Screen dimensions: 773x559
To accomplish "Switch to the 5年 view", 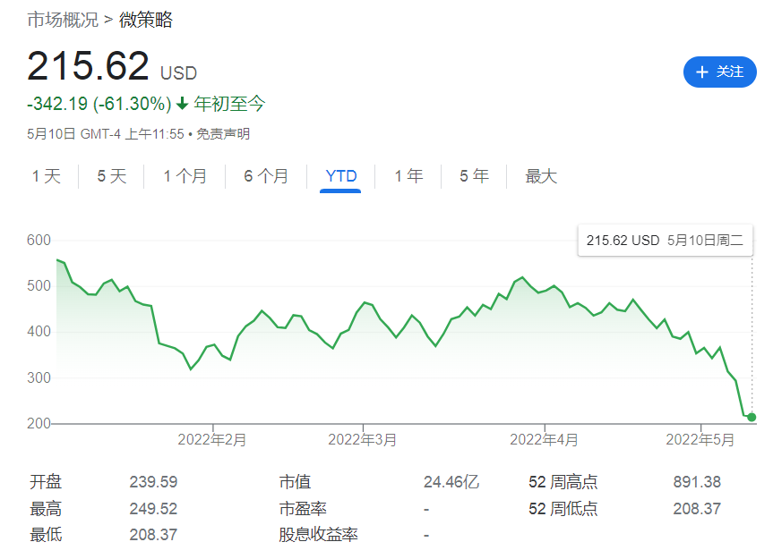I will 473,176.
